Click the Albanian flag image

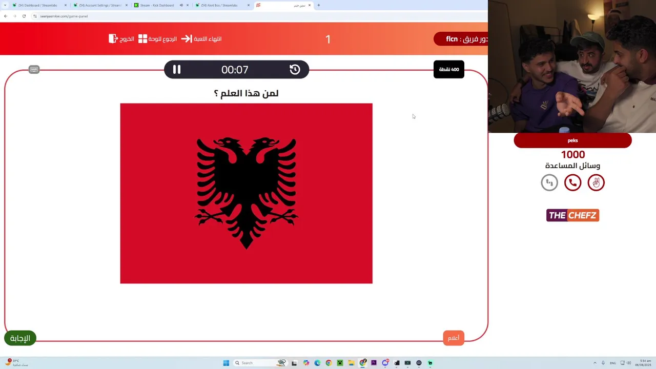(246, 193)
